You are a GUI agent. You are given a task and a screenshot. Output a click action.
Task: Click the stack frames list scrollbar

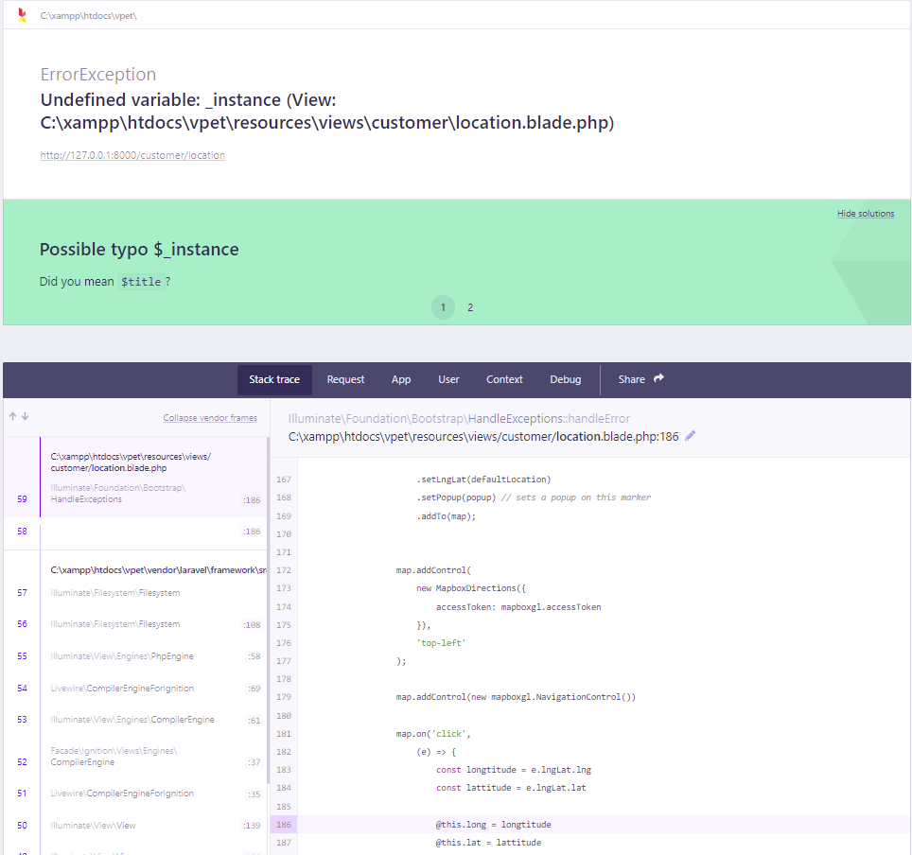[x=268, y=609]
